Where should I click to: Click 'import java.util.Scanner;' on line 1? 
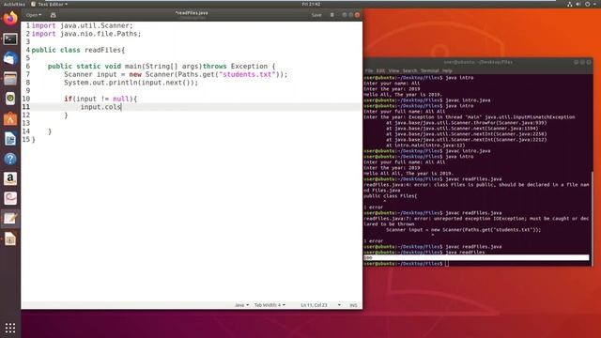coord(82,25)
